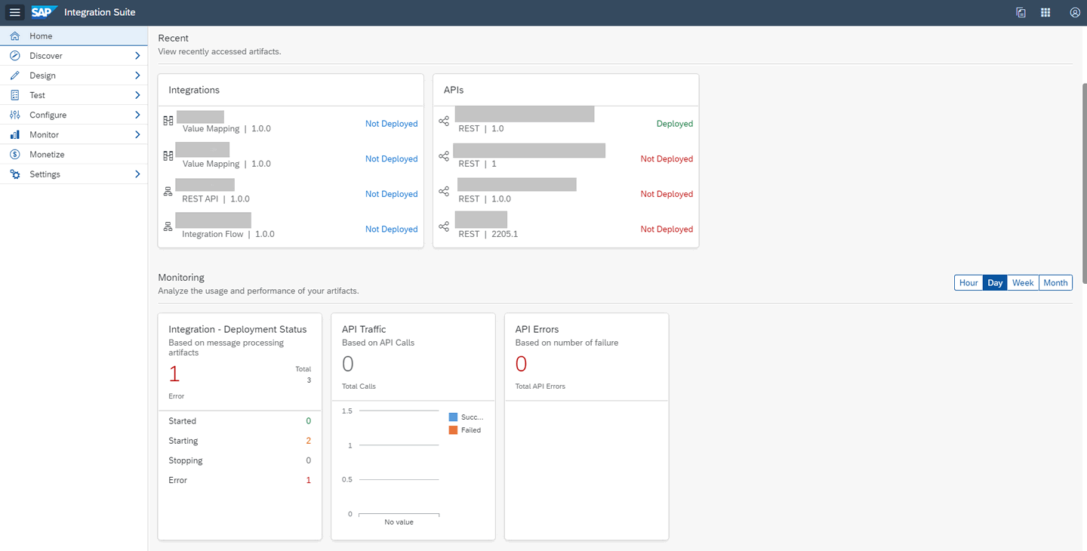Click share icon of the Deployed REST 1.0 API
This screenshot has width=1087, height=551.
[444, 121]
